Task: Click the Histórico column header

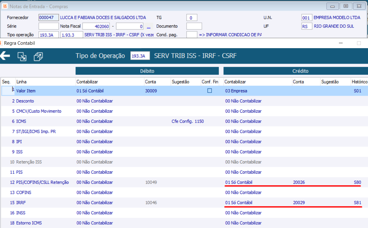Action: point(360,82)
